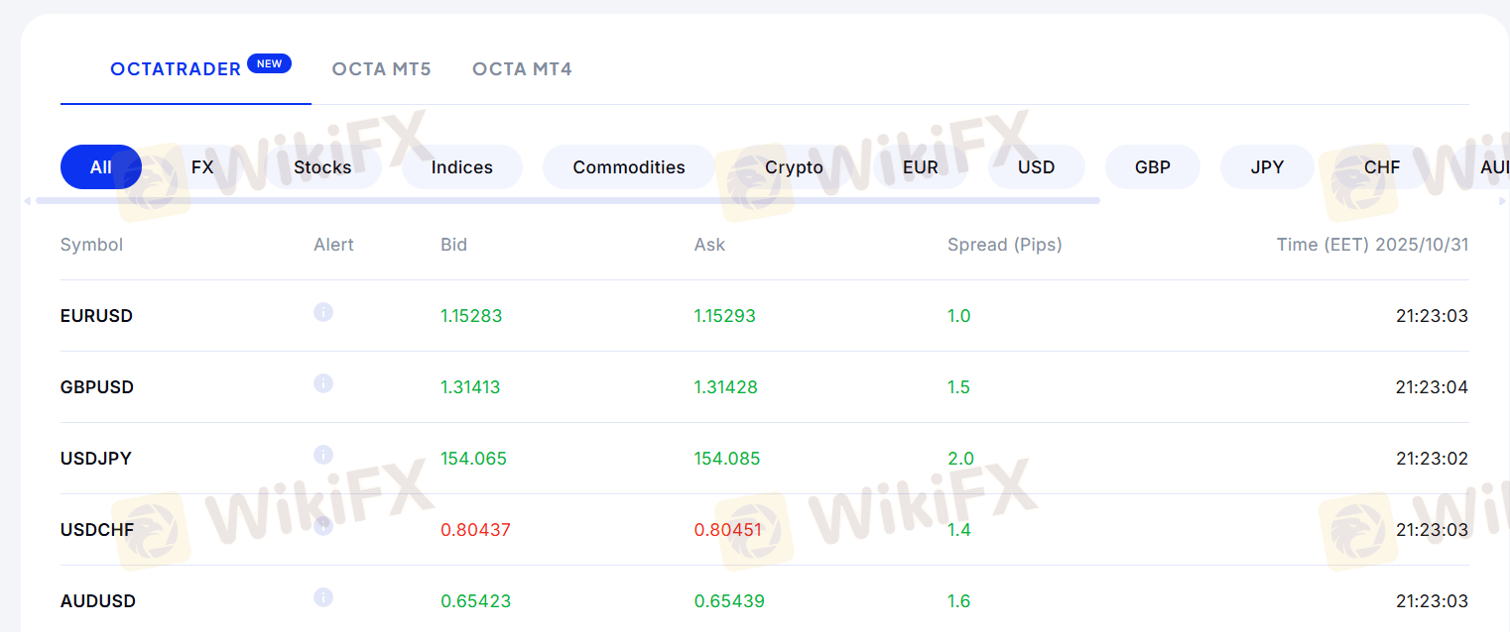Image resolution: width=1510 pixels, height=632 pixels.
Task: Select the All filter chip
Action: [101, 167]
